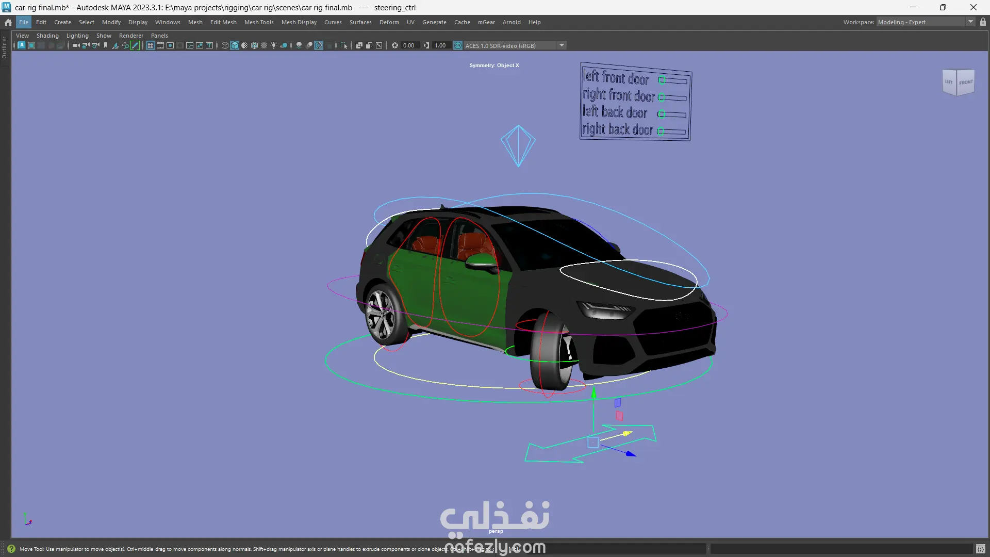Open the Mesh Tools menu
Screen dimensions: 990x557
coord(259,22)
